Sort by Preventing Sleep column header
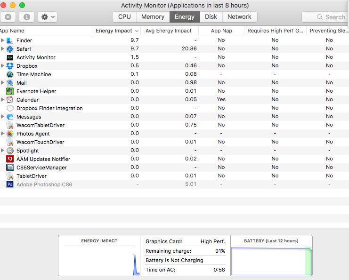 tap(328, 31)
